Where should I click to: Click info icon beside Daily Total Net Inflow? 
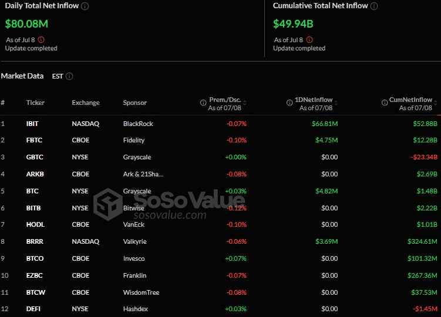point(85,6)
